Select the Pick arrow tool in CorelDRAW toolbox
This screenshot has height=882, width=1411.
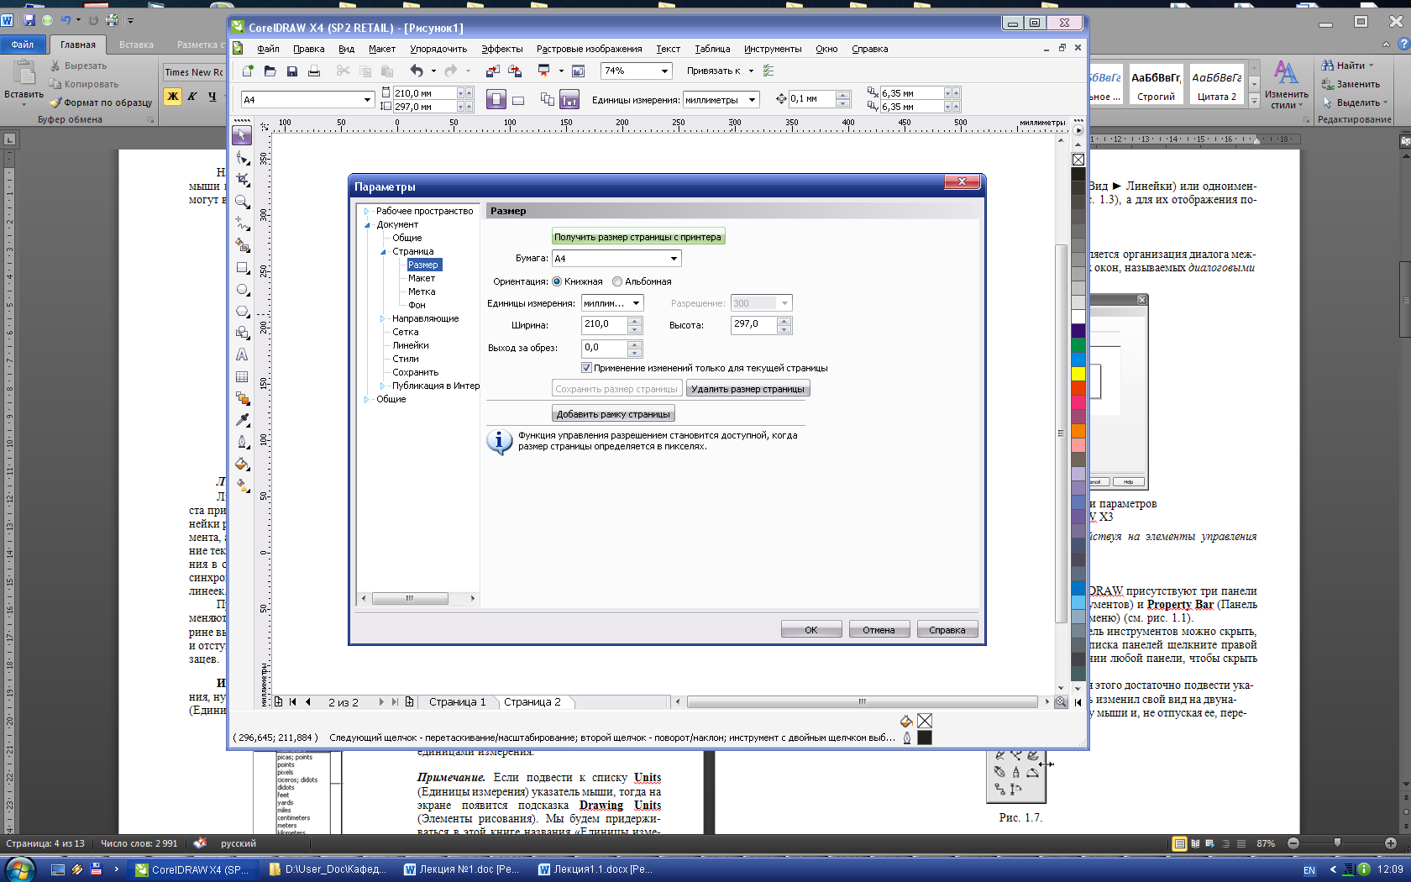(242, 135)
